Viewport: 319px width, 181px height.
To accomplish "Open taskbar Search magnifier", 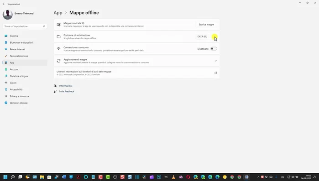I will 13,177.
